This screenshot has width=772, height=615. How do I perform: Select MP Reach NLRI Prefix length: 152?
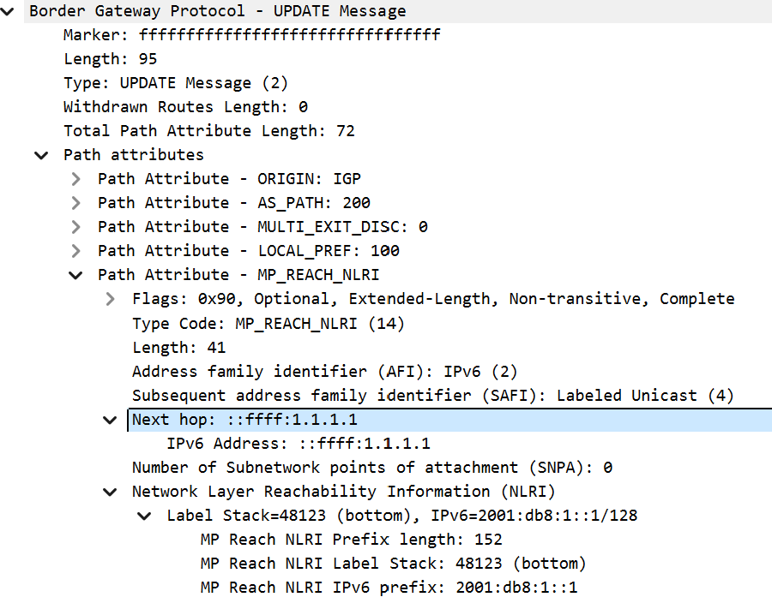(351, 540)
